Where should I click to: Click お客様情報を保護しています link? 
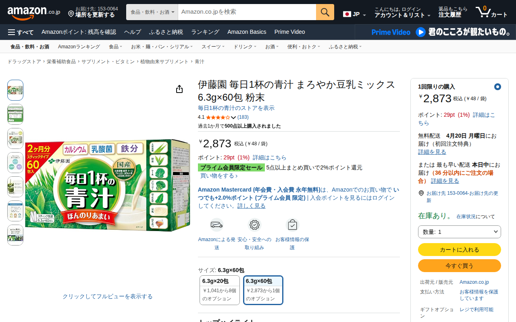pos(479,295)
